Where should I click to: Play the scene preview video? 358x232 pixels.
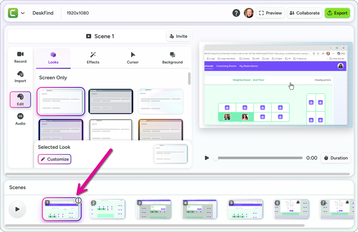[207, 158]
